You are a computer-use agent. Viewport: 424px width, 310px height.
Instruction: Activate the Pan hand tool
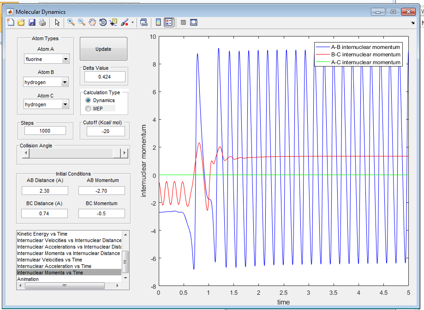(x=92, y=22)
